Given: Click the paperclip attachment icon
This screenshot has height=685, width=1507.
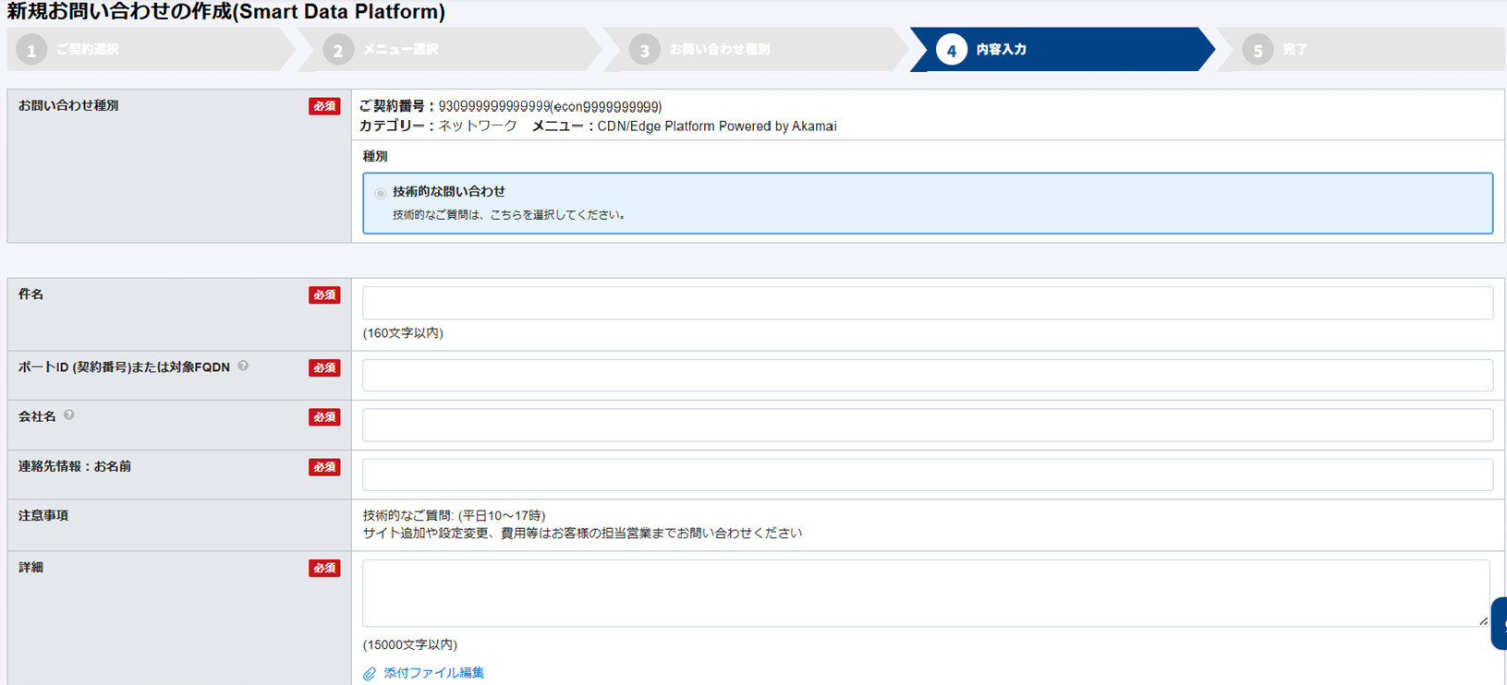Looking at the screenshot, I should coord(370,674).
